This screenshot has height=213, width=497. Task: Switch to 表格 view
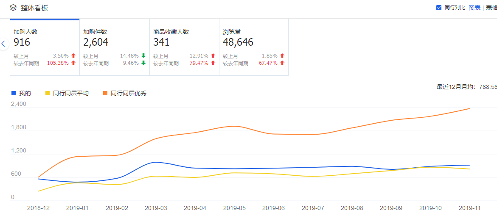click(x=491, y=8)
